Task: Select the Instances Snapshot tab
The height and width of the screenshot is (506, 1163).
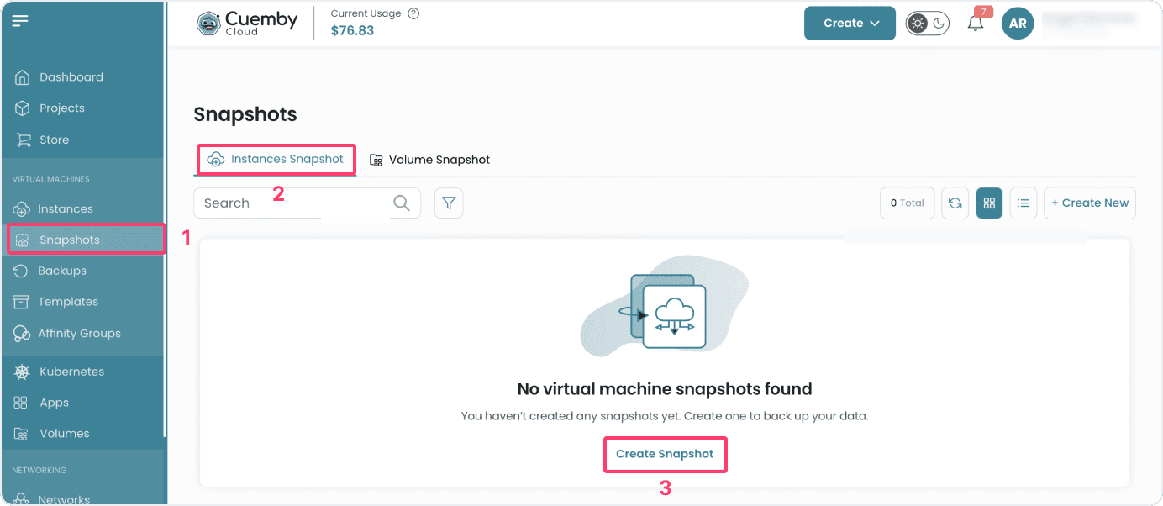Action: pos(276,159)
